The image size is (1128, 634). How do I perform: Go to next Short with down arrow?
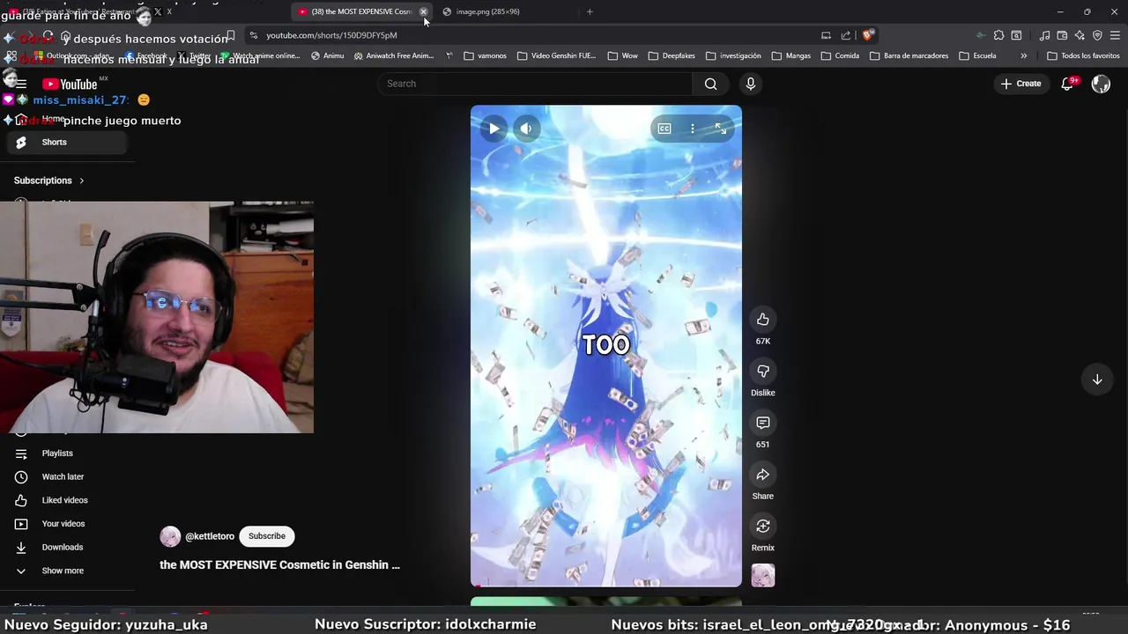(x=1097, y=380)
